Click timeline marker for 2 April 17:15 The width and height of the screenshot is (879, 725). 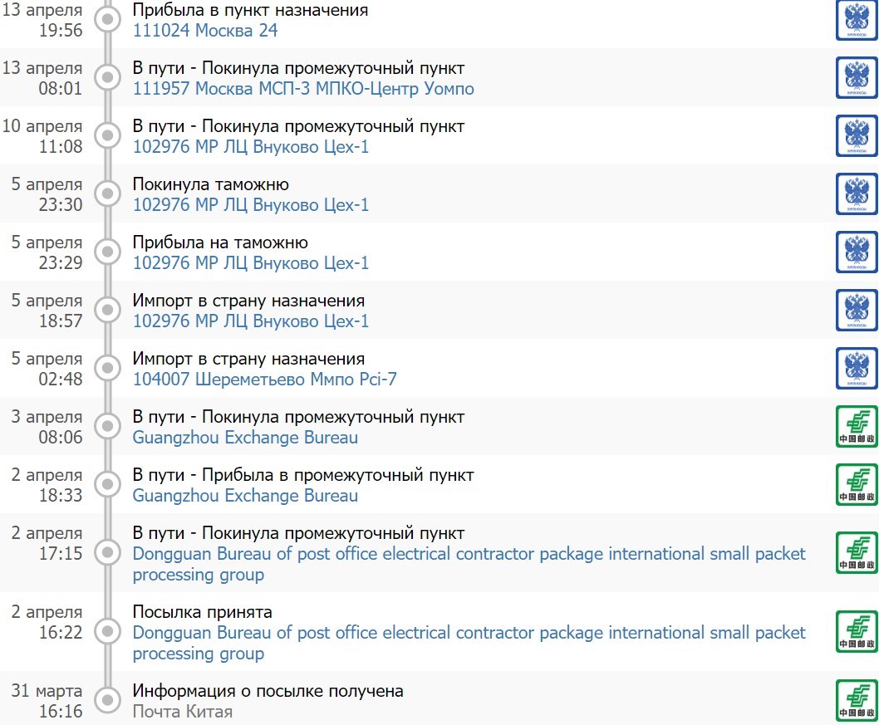[106, 552]
